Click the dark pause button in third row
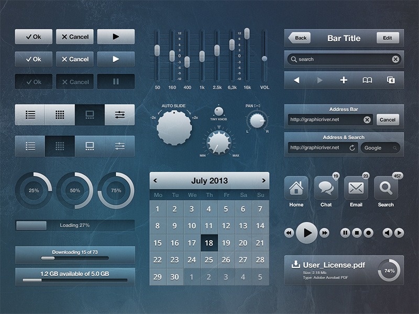Viewport: 419px width, 314px height. click(x=116, y=82)
